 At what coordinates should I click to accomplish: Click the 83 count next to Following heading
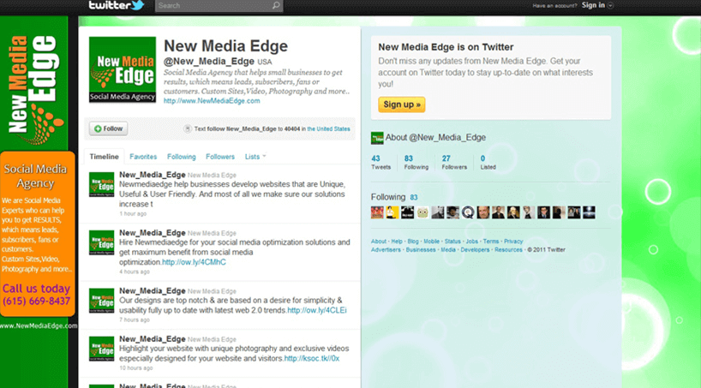click(414, 197)
